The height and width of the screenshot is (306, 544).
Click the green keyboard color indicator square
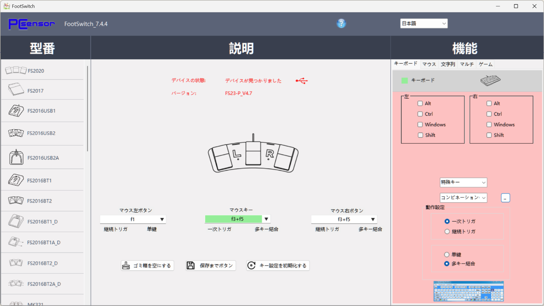[405, 81]
